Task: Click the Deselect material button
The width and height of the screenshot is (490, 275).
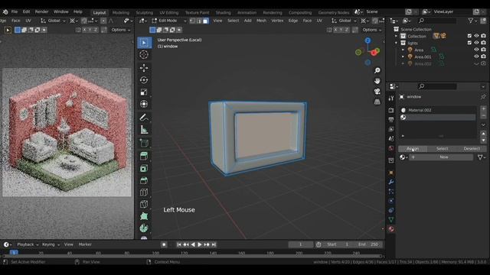Action: (x=472, y=149)
